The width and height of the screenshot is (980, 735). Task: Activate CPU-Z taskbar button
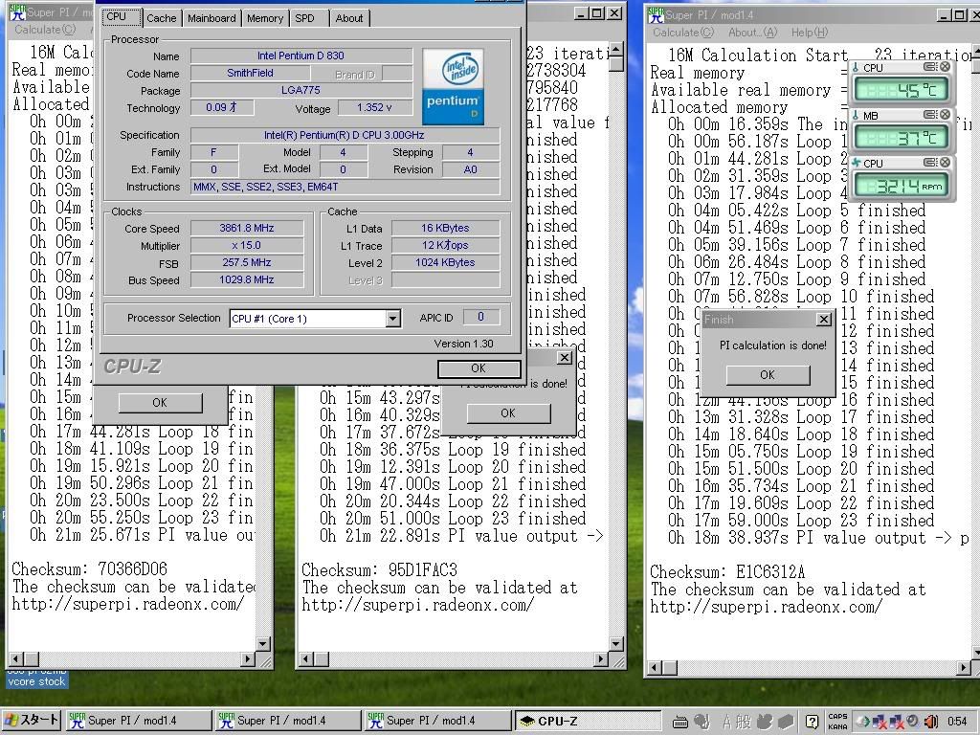pyautogui.click(x=588, y=721)
